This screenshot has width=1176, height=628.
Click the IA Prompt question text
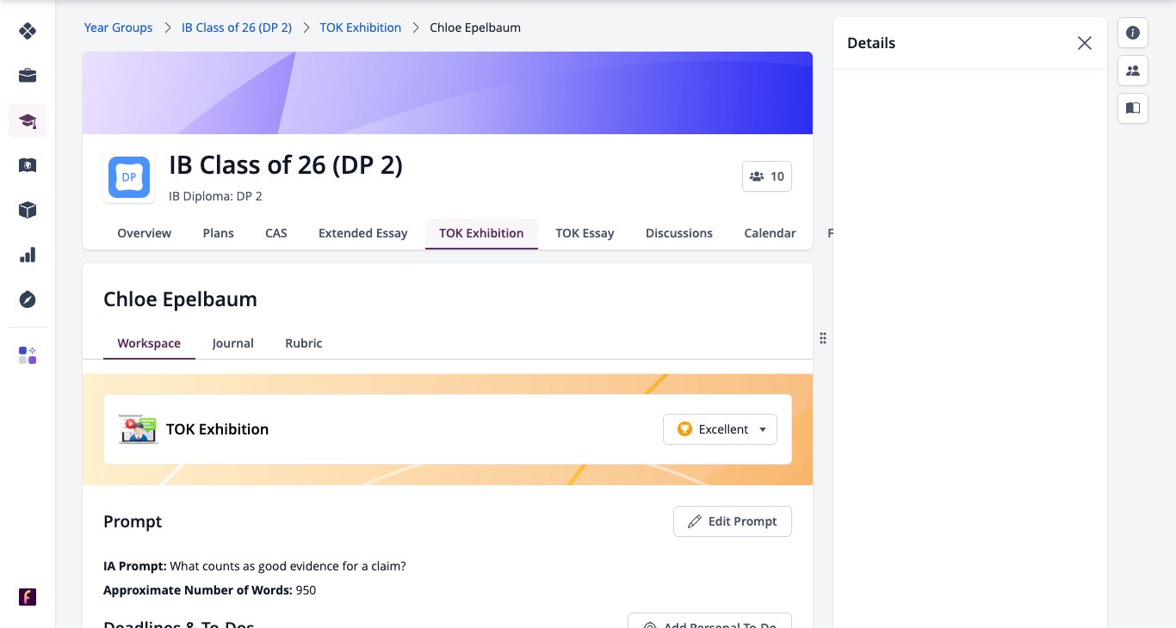click(x=288, y=566)
